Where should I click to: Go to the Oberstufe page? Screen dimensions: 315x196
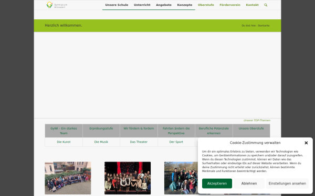[x=206, y=5]
